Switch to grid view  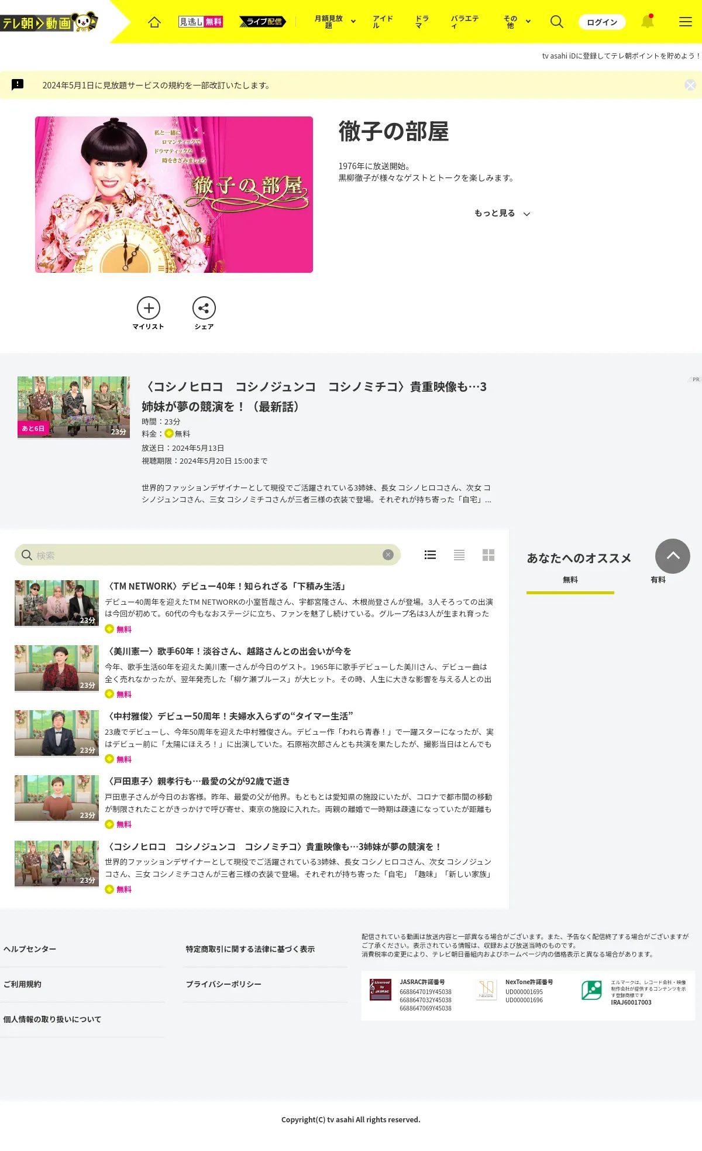point(488,555)
